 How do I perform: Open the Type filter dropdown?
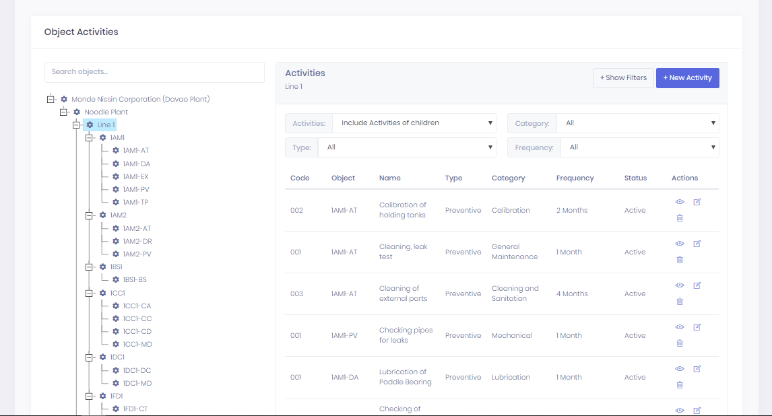(407, 147)
